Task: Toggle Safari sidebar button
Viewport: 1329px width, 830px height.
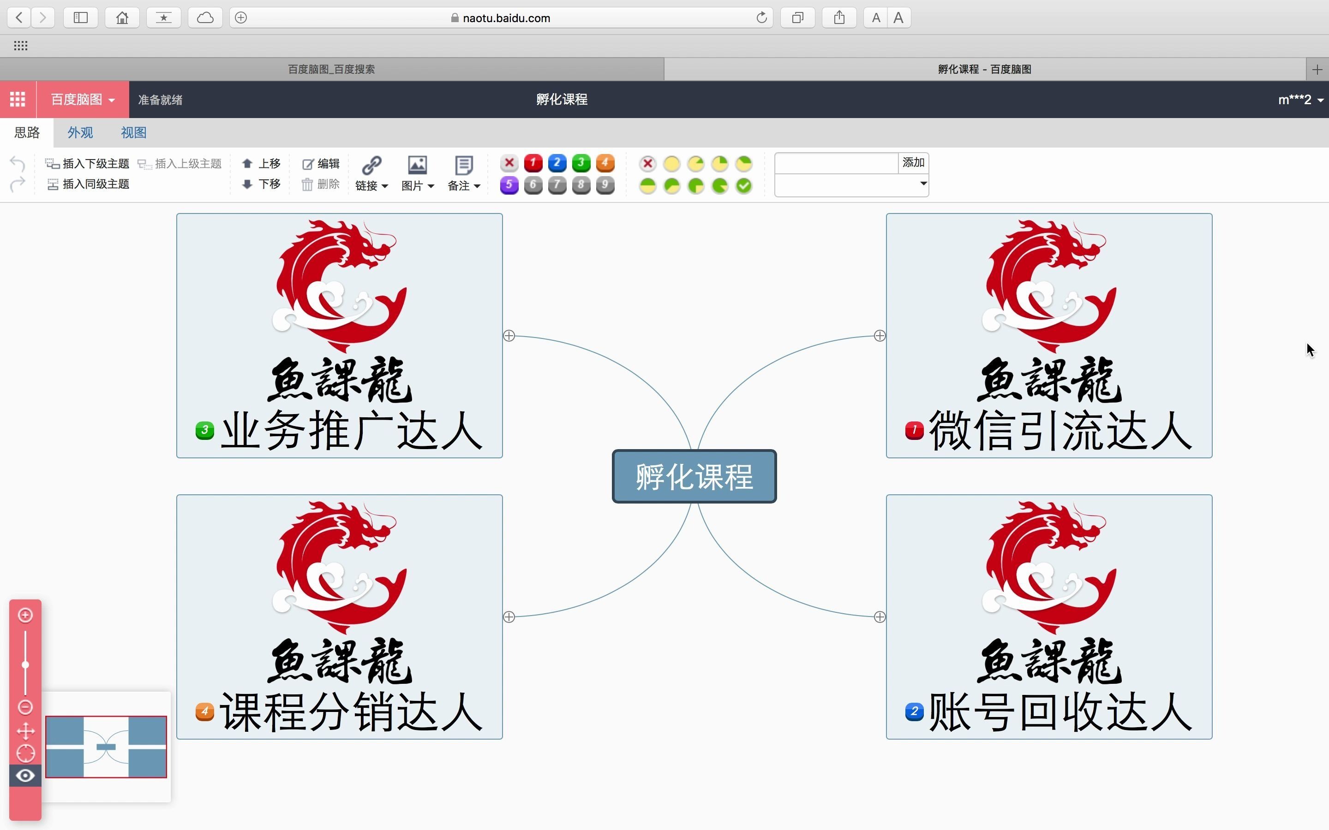Action: coord(81,18)
